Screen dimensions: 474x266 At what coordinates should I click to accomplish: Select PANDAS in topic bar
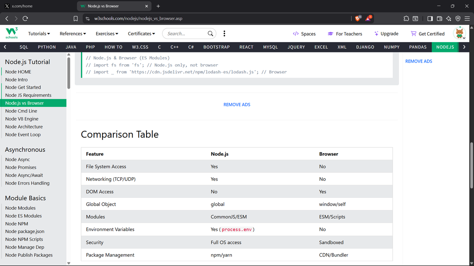[x=418, y=47]
